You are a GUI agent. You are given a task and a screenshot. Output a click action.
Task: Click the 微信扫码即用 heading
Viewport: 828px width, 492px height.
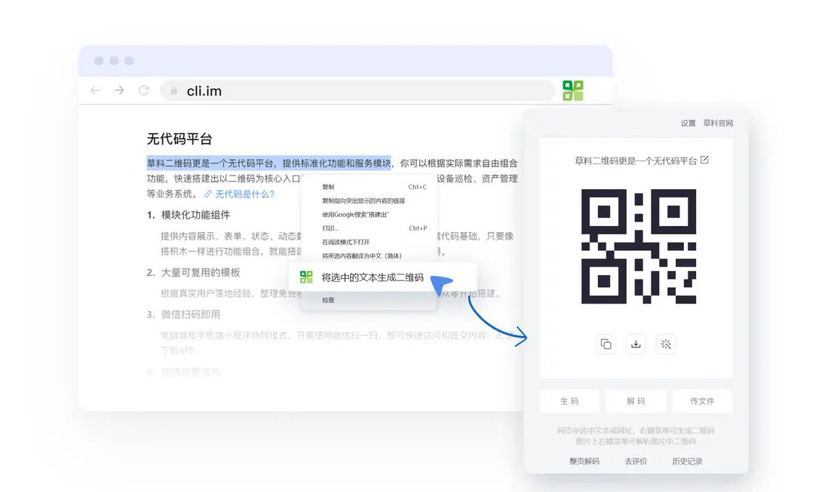coord(190,315)
